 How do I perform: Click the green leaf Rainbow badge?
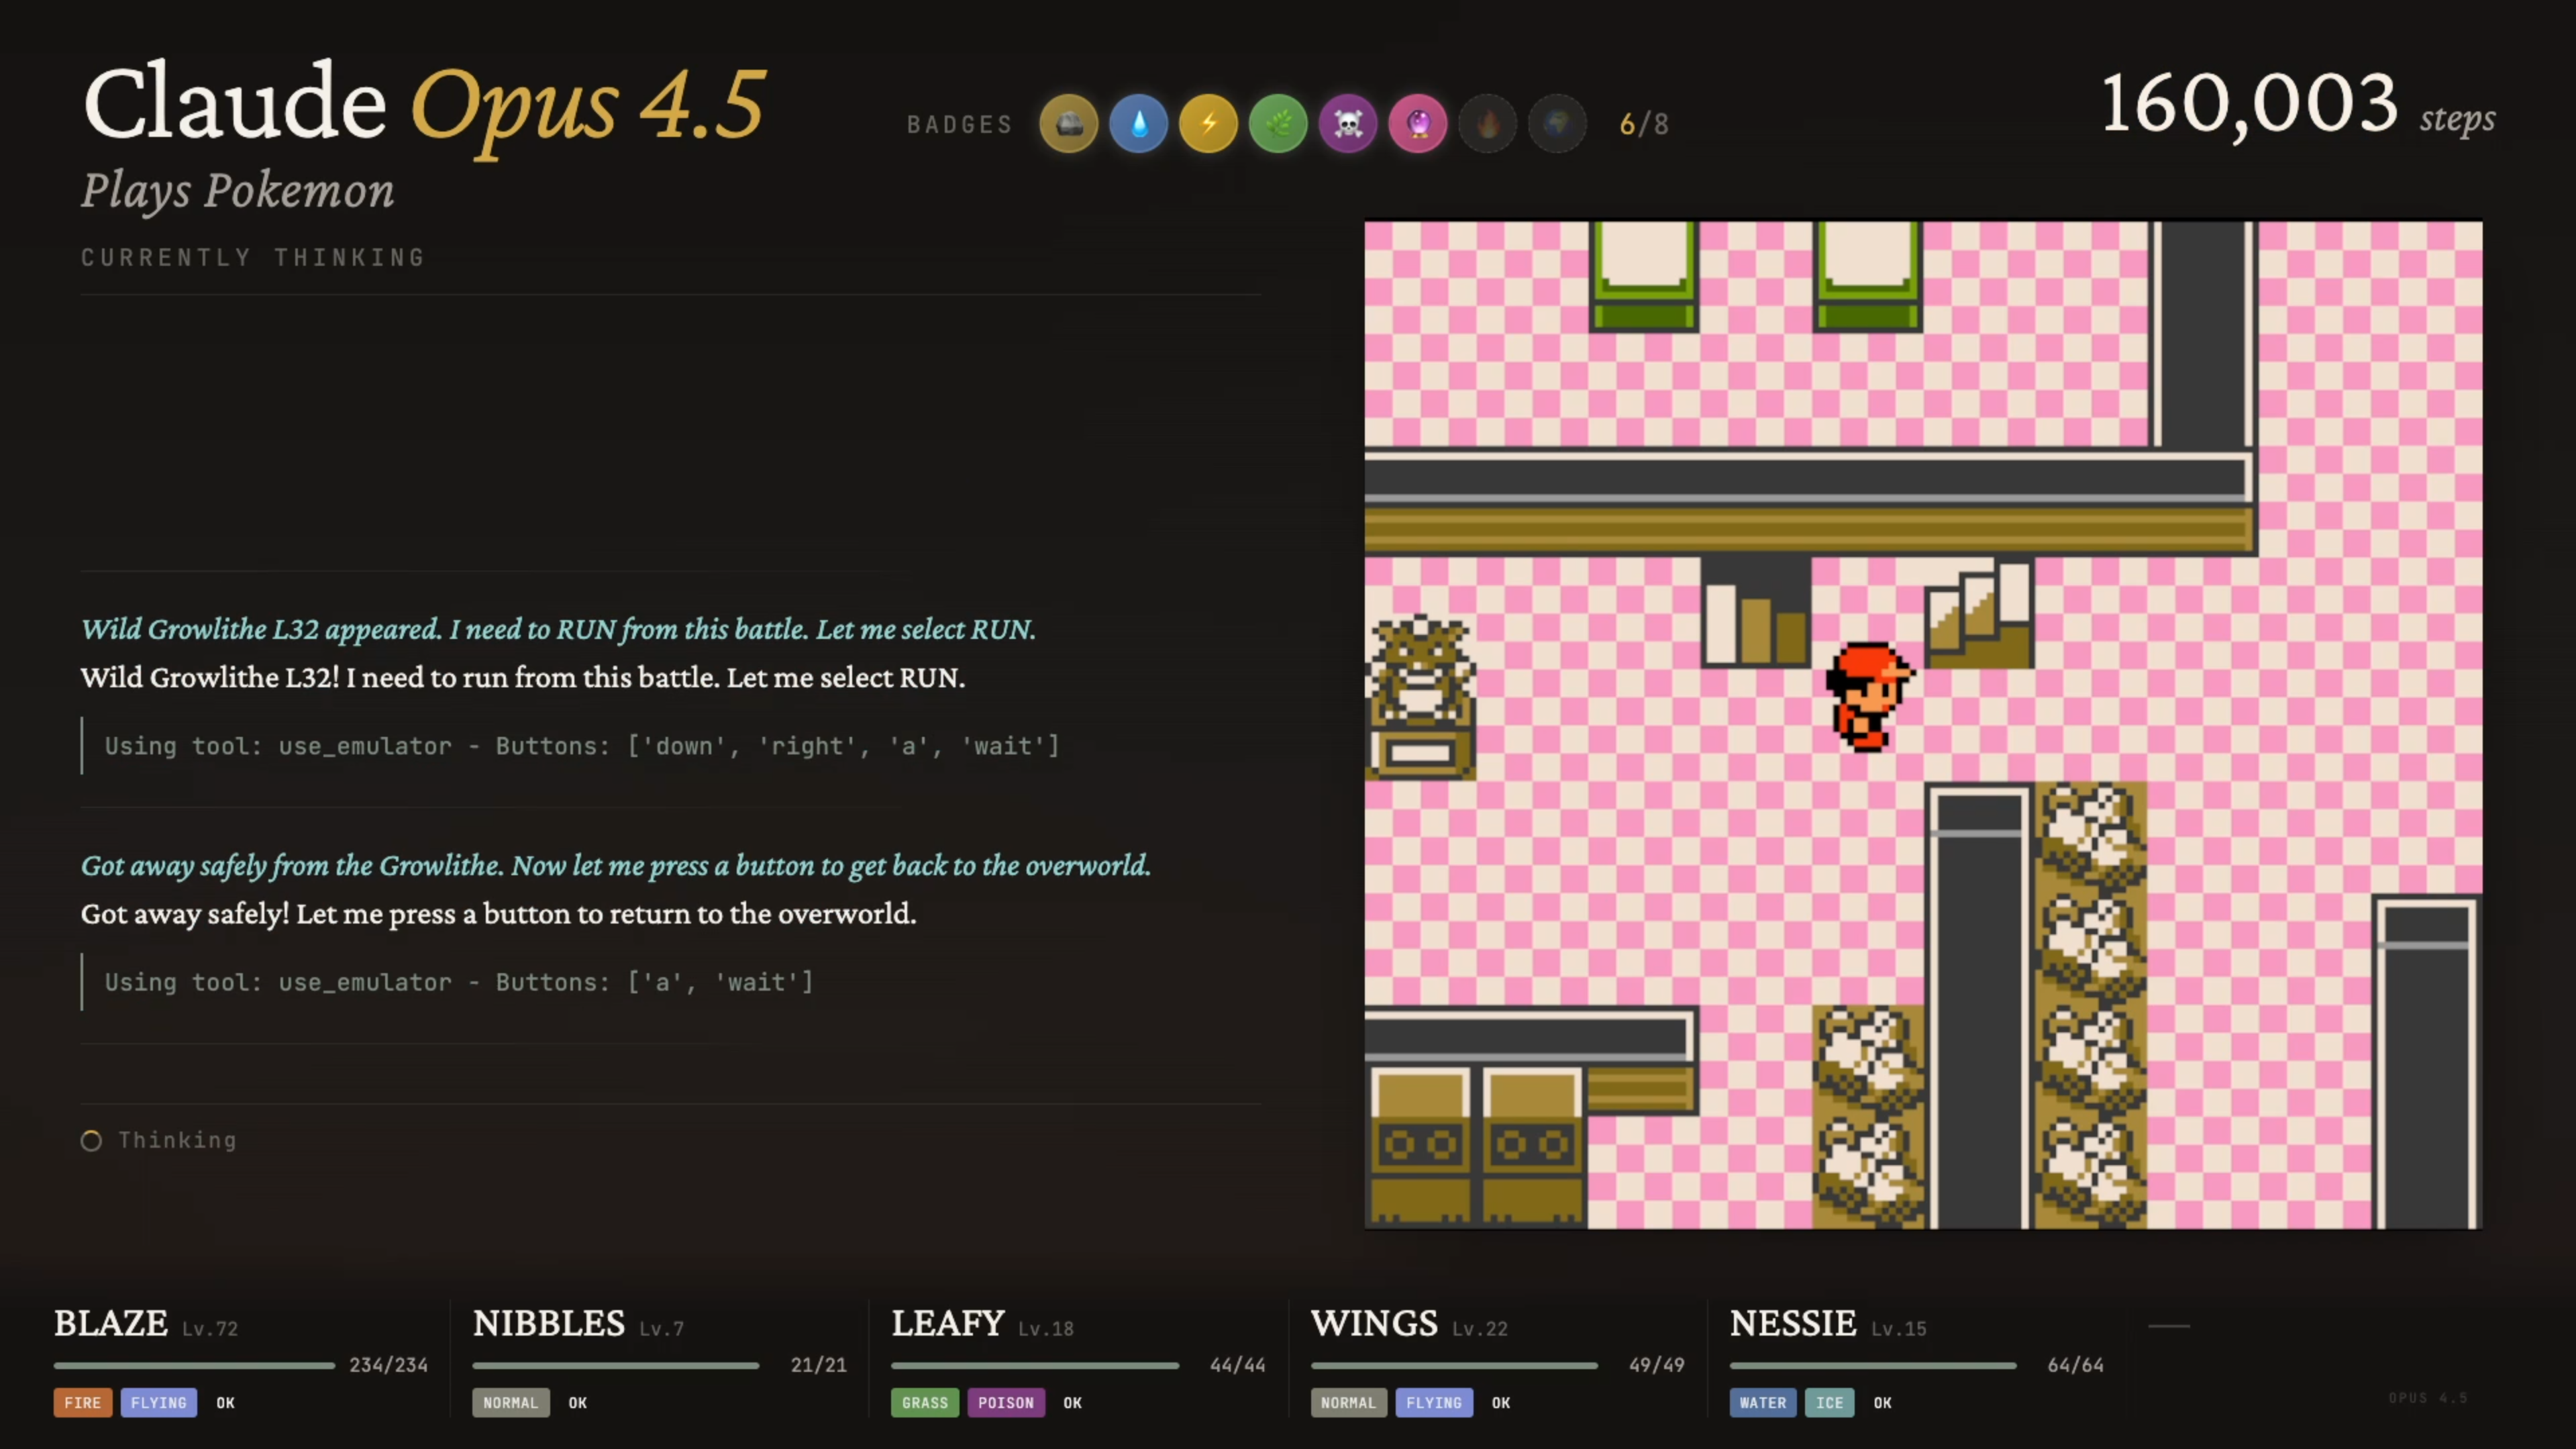point(1278,124)
